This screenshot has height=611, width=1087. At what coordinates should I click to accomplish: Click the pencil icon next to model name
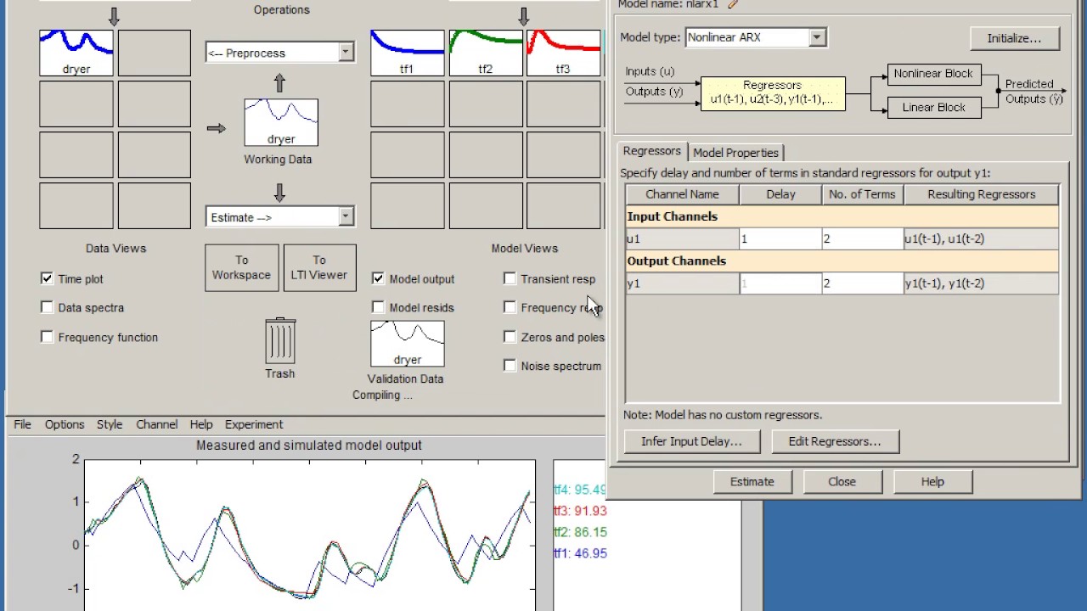(733, 4)
